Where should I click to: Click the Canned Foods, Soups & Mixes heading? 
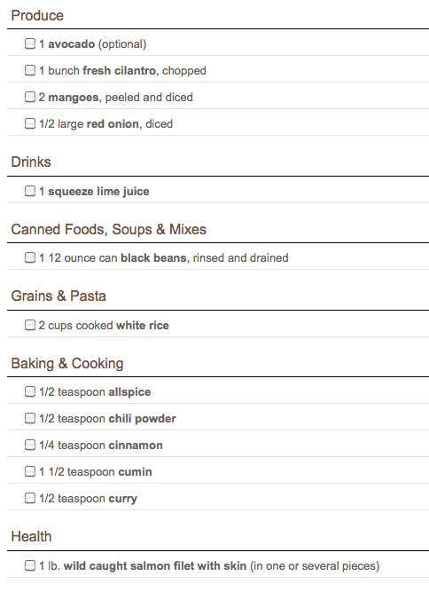(x=108, y=229)
